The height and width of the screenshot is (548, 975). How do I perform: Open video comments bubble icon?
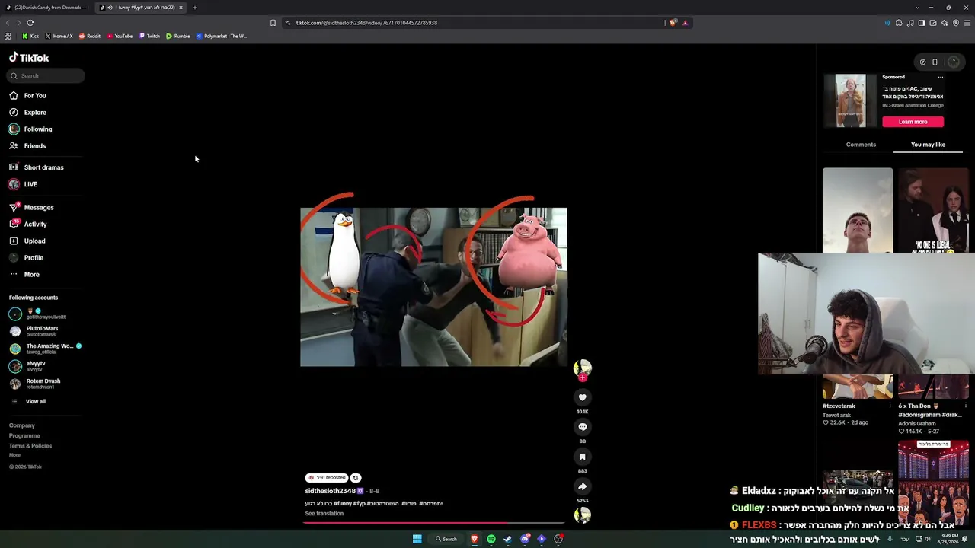[582, 427]
